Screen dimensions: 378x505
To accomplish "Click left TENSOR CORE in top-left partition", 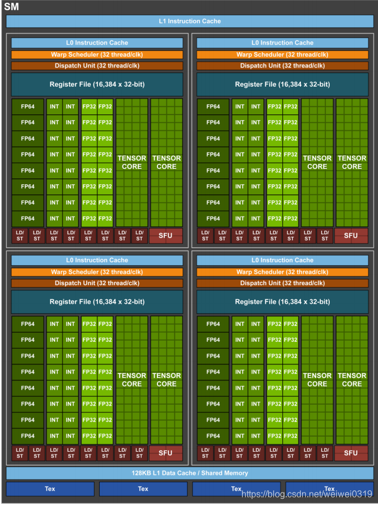I will point(131,163).
